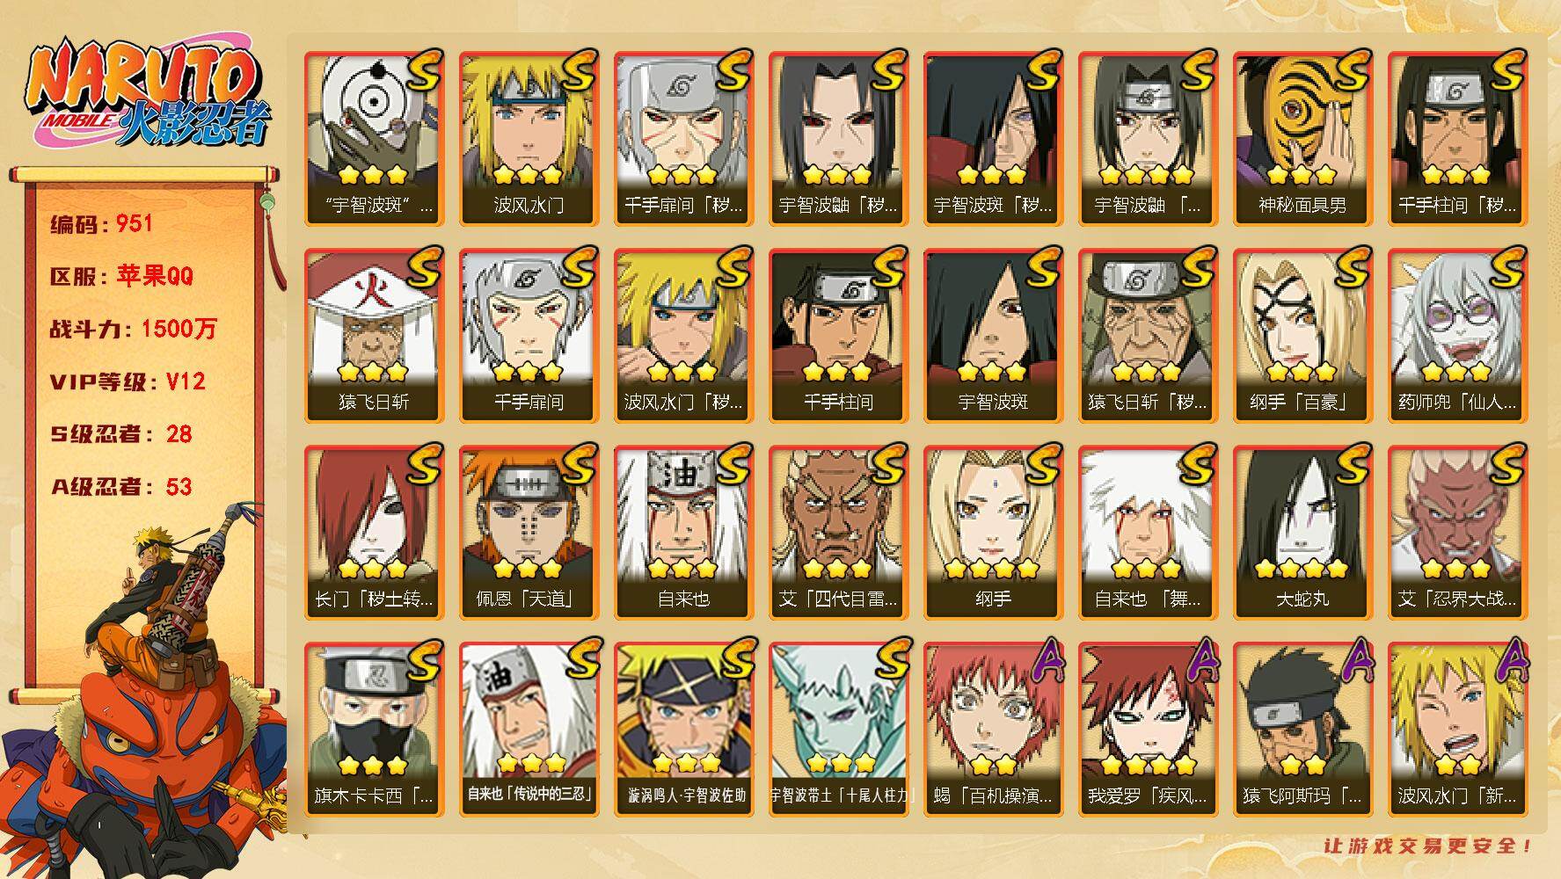Viewport: 1561px width, 879px height.
Task: Select the 漩涡鸣人·宇智波佐助 duo card
Action: 683,730
